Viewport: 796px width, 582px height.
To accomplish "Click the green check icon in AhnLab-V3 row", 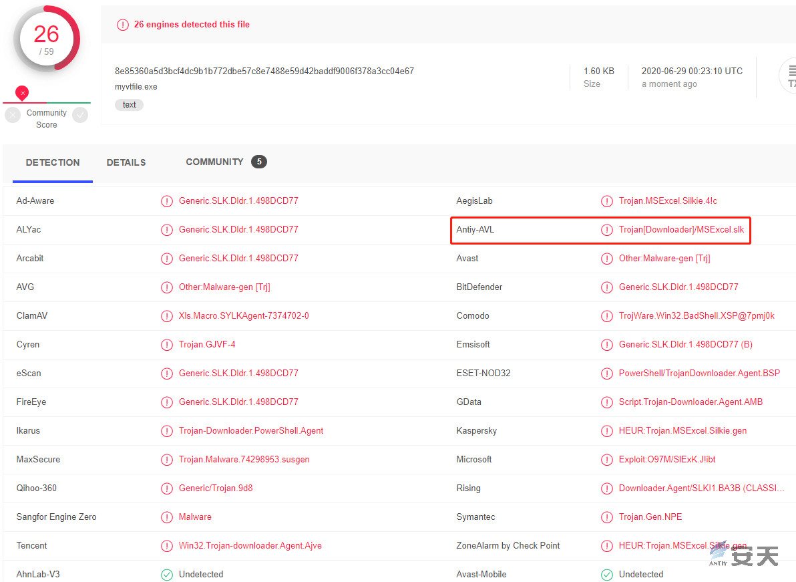I will tap(167, 575).
